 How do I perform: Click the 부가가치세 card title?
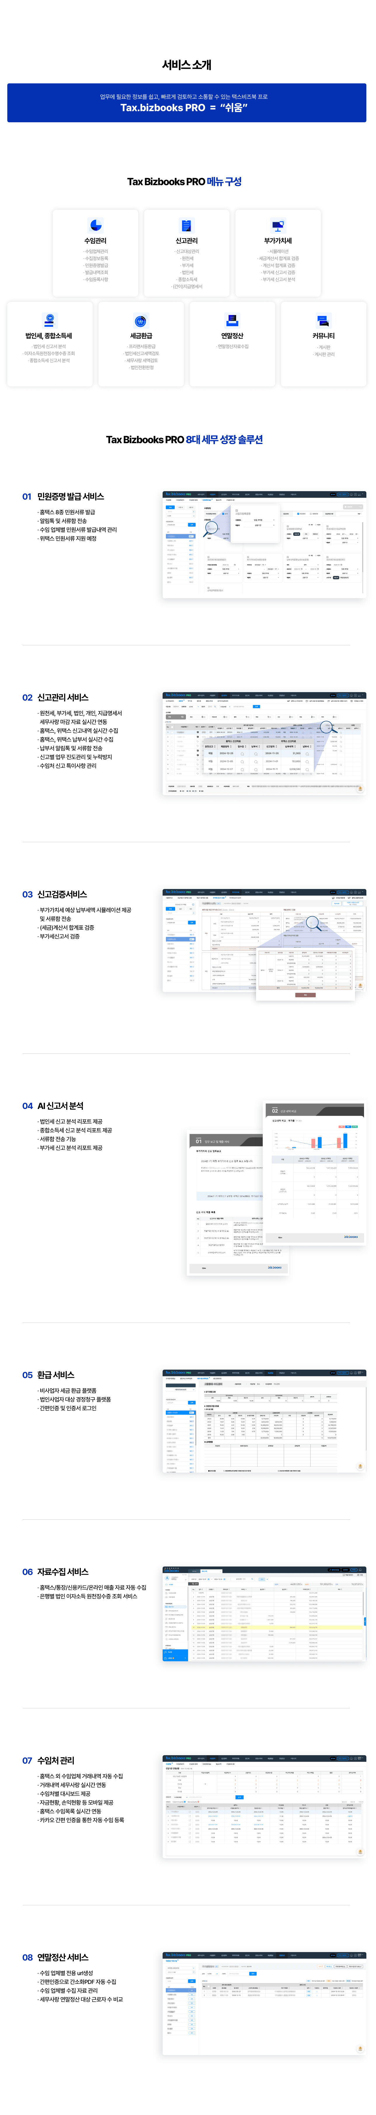(x=278, y=240)
